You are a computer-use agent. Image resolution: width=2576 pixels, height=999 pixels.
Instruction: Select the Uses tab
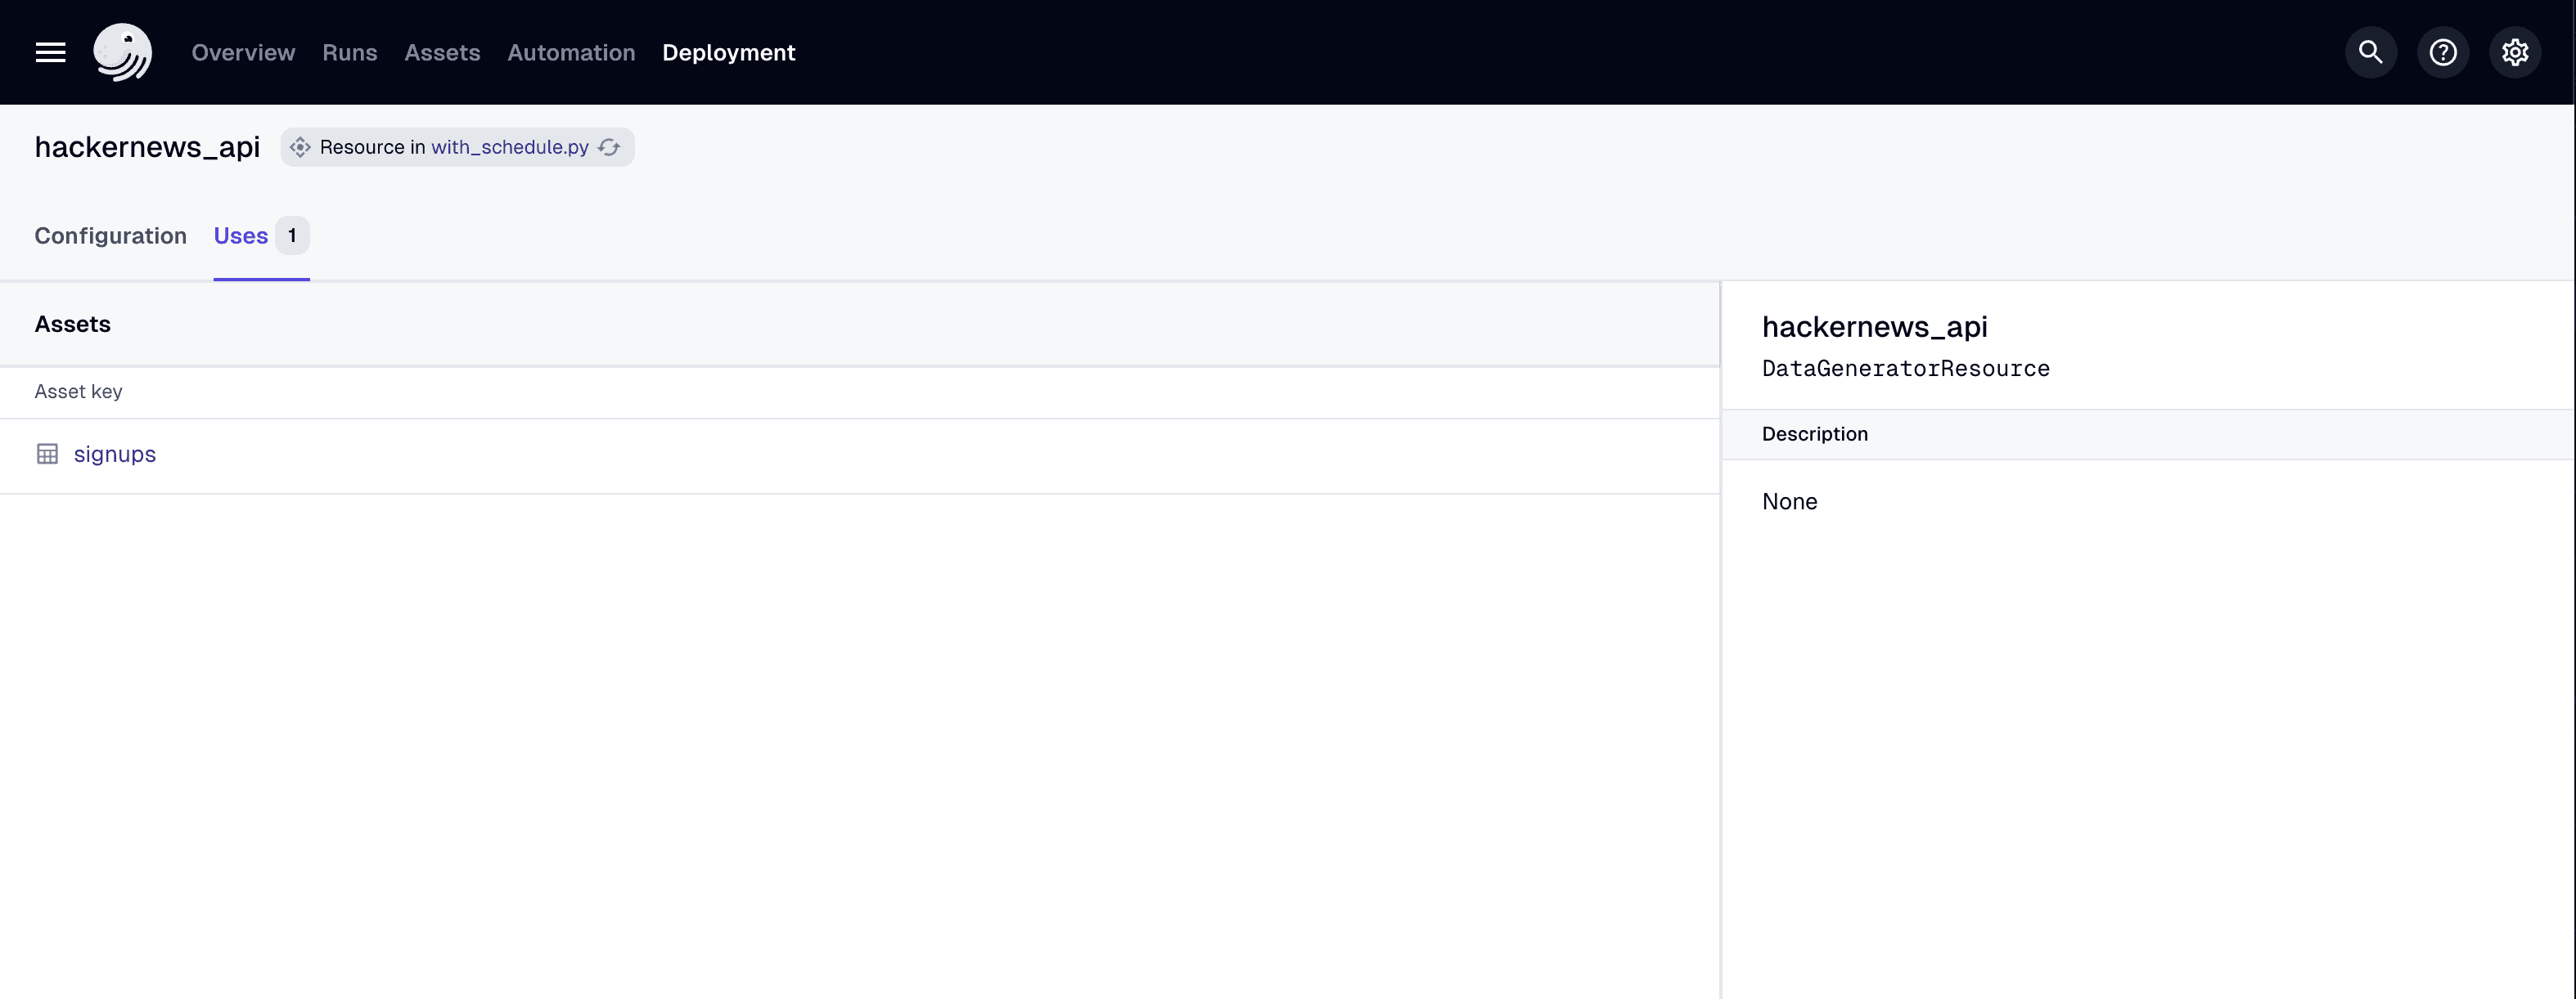239,235
